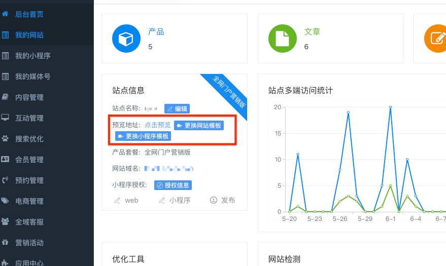Click the 发布 publish option
Image resolution: width=446 pixels, height=266 pixels.
tap(223, 200)
